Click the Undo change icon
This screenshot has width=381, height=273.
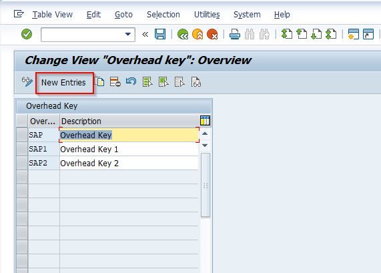(x=131, y=81)
